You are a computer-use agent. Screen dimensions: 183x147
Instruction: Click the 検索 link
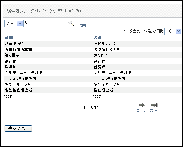click(82, 25)
